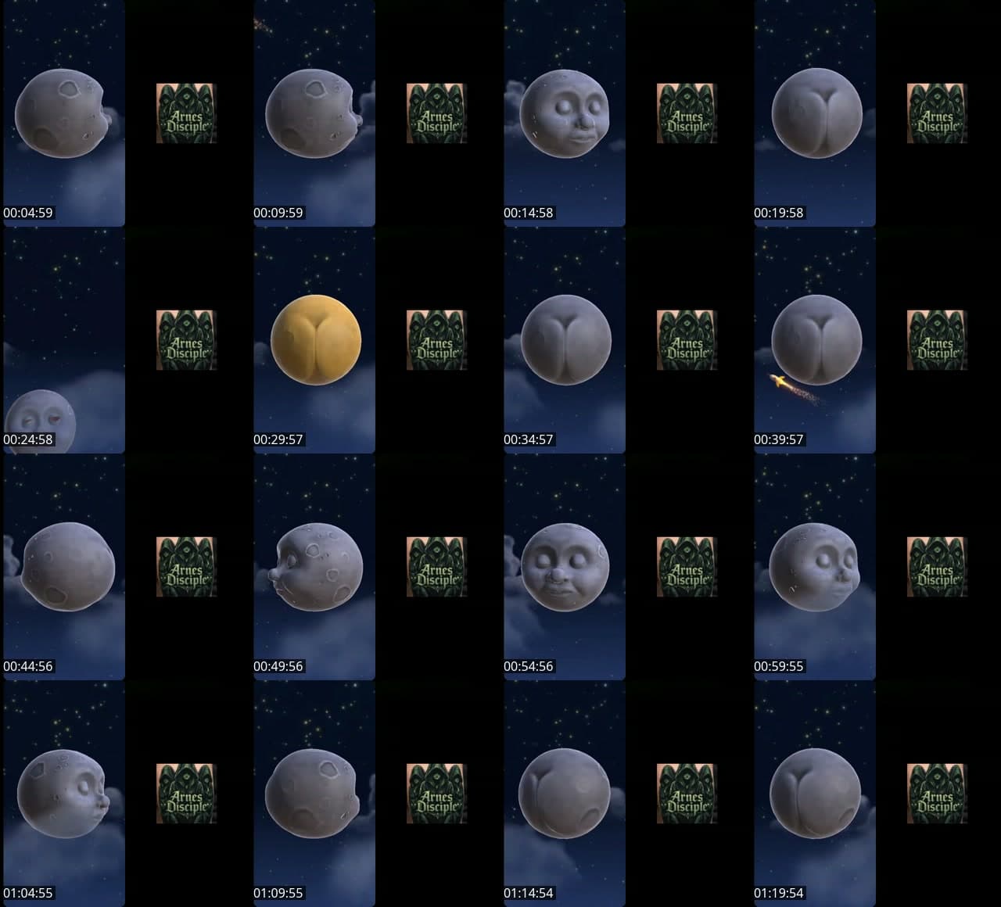
Task: Open the frame stamped 00:34:57
Action: 565,340
